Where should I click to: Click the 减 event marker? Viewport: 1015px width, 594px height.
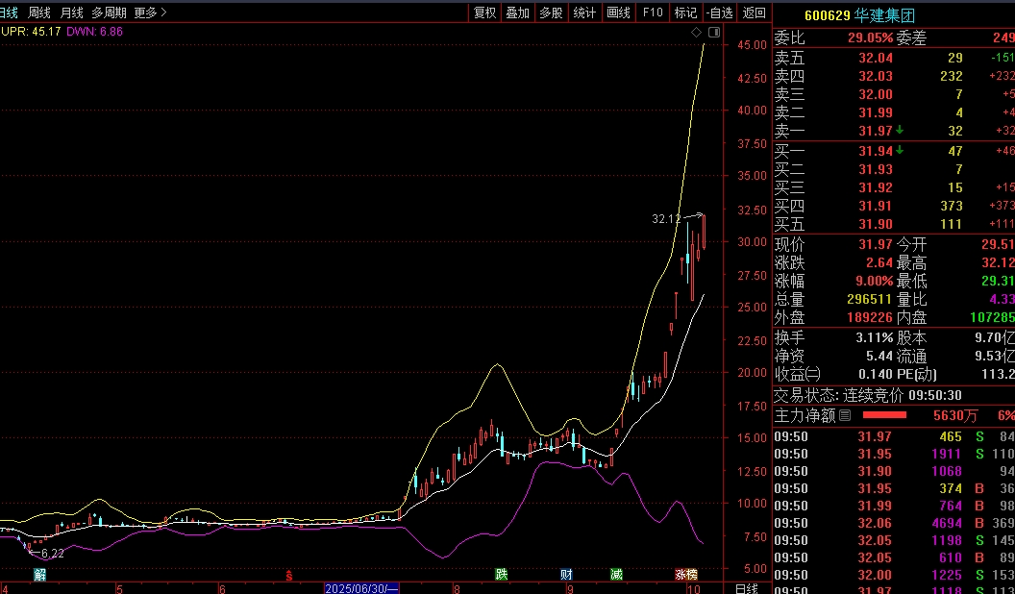click(x=616, y=574)
